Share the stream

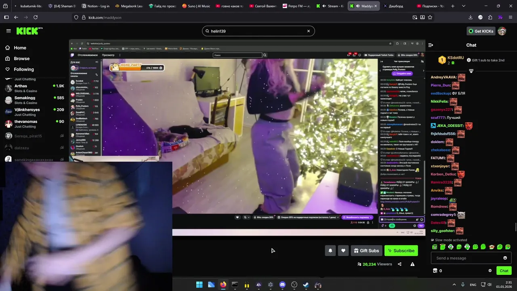pos(399,264)
